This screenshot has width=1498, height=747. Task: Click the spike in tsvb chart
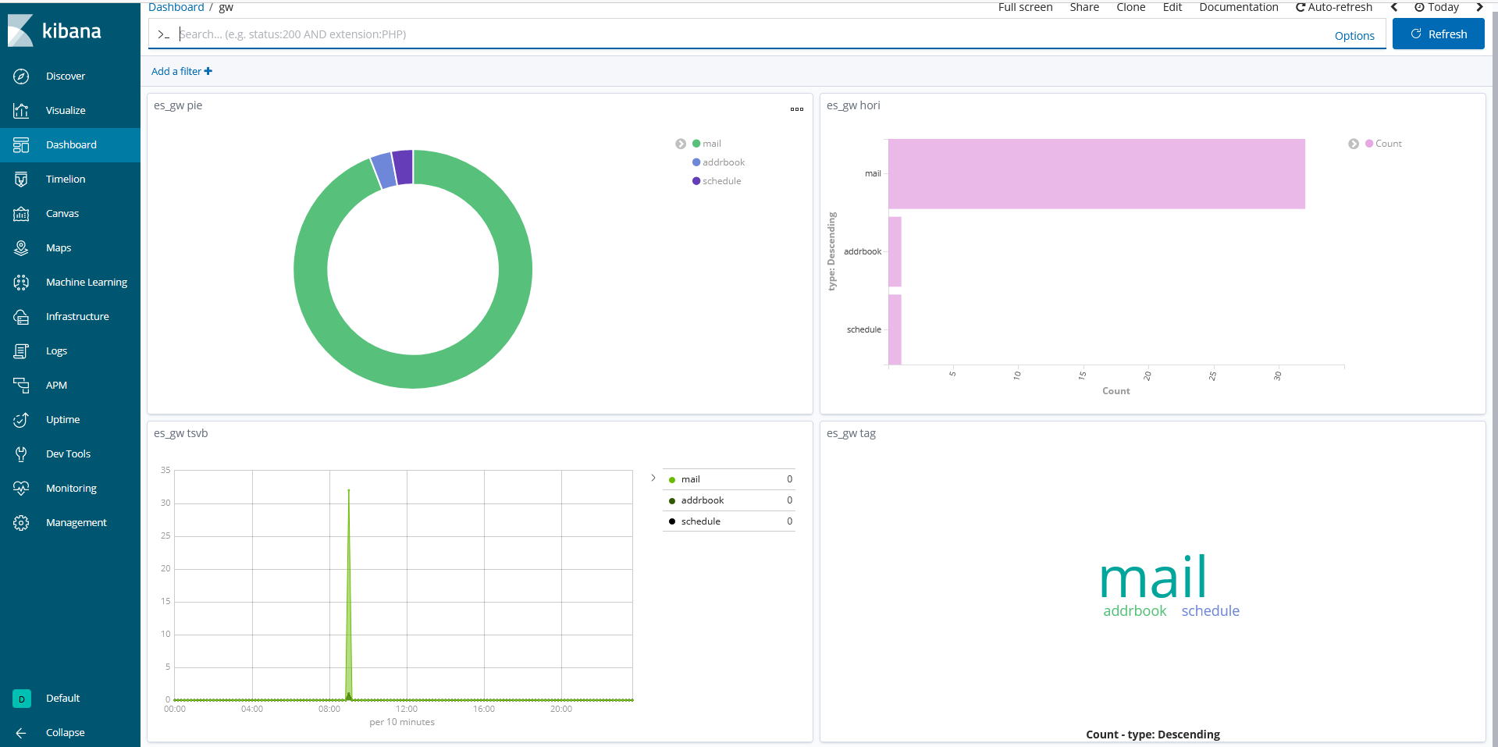[348, 593]
